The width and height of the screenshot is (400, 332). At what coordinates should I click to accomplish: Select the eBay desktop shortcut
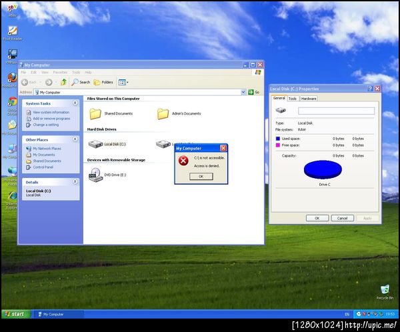pos(12,10)
